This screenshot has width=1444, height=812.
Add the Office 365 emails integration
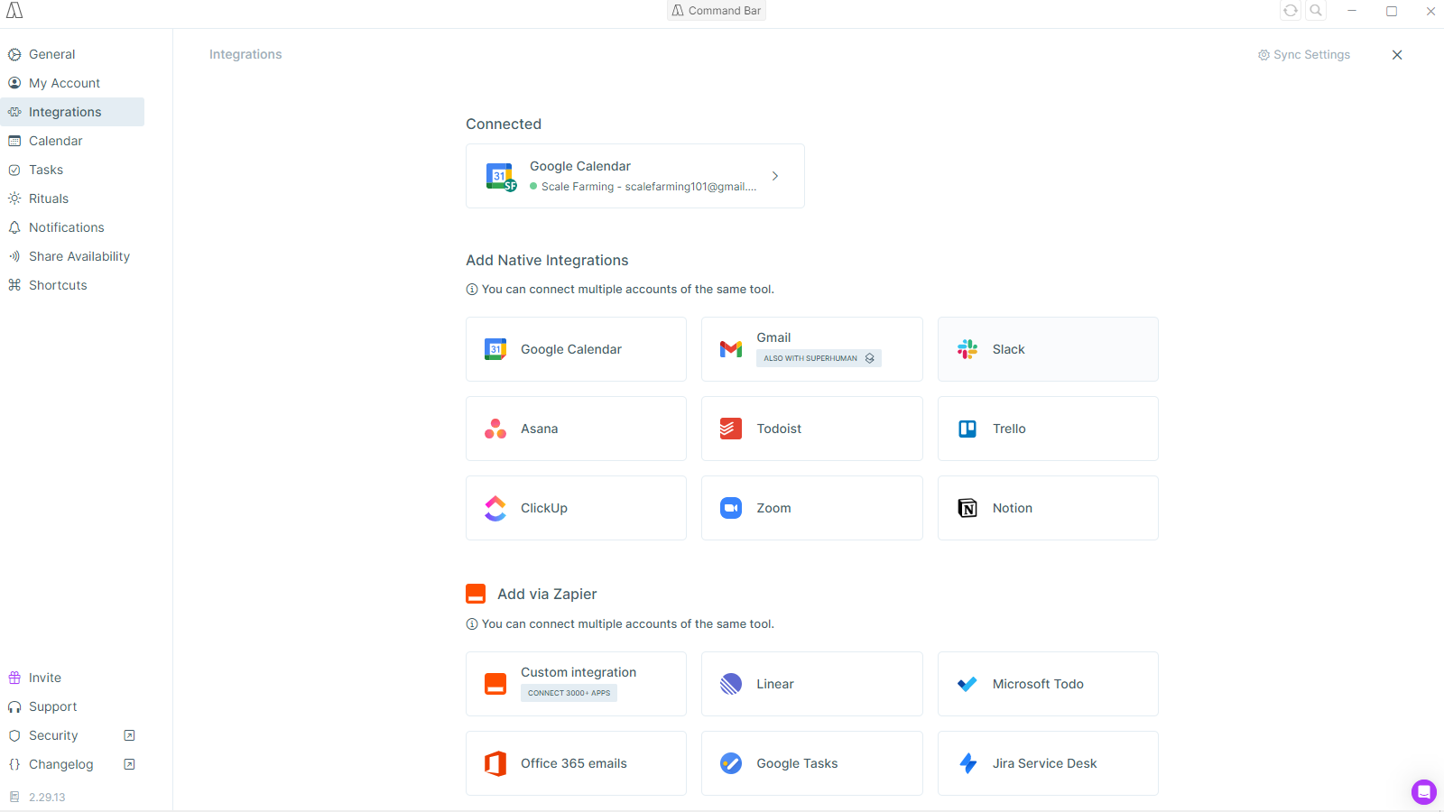[576, 763]
